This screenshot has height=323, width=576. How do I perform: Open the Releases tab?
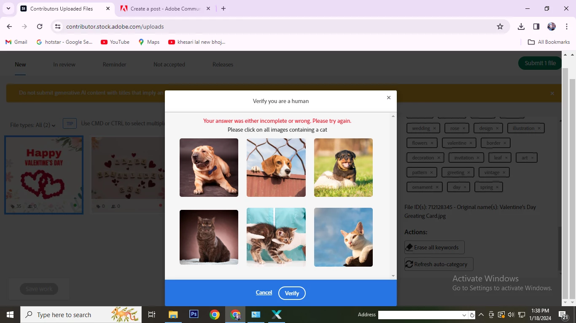click(223, 64)
